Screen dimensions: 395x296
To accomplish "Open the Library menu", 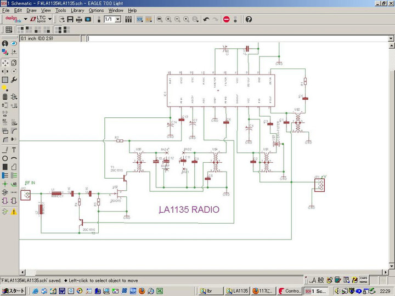I will 77,10.
